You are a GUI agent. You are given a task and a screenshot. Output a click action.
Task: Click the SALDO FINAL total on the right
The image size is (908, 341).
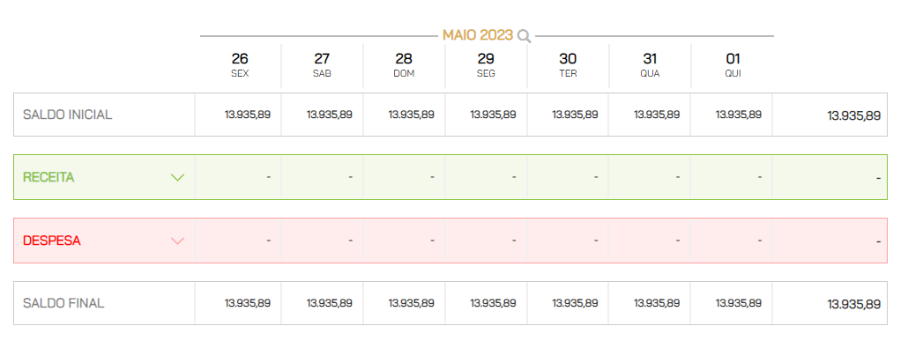pyautogui.click(x=854, y=305)
